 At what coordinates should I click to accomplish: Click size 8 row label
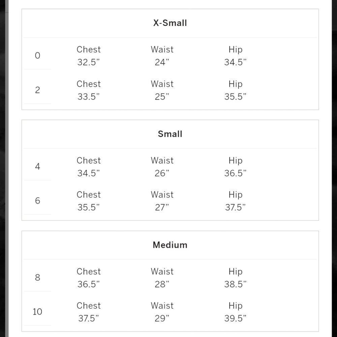tap(37, 277)
